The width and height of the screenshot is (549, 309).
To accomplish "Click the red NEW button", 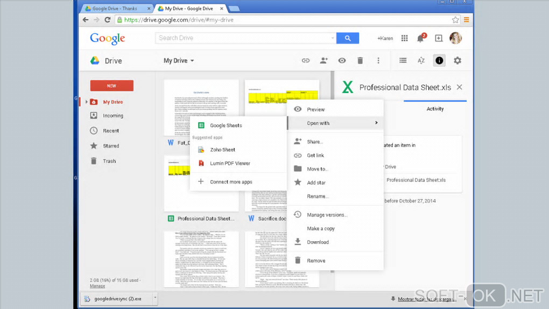I will [x=112, y=86].
